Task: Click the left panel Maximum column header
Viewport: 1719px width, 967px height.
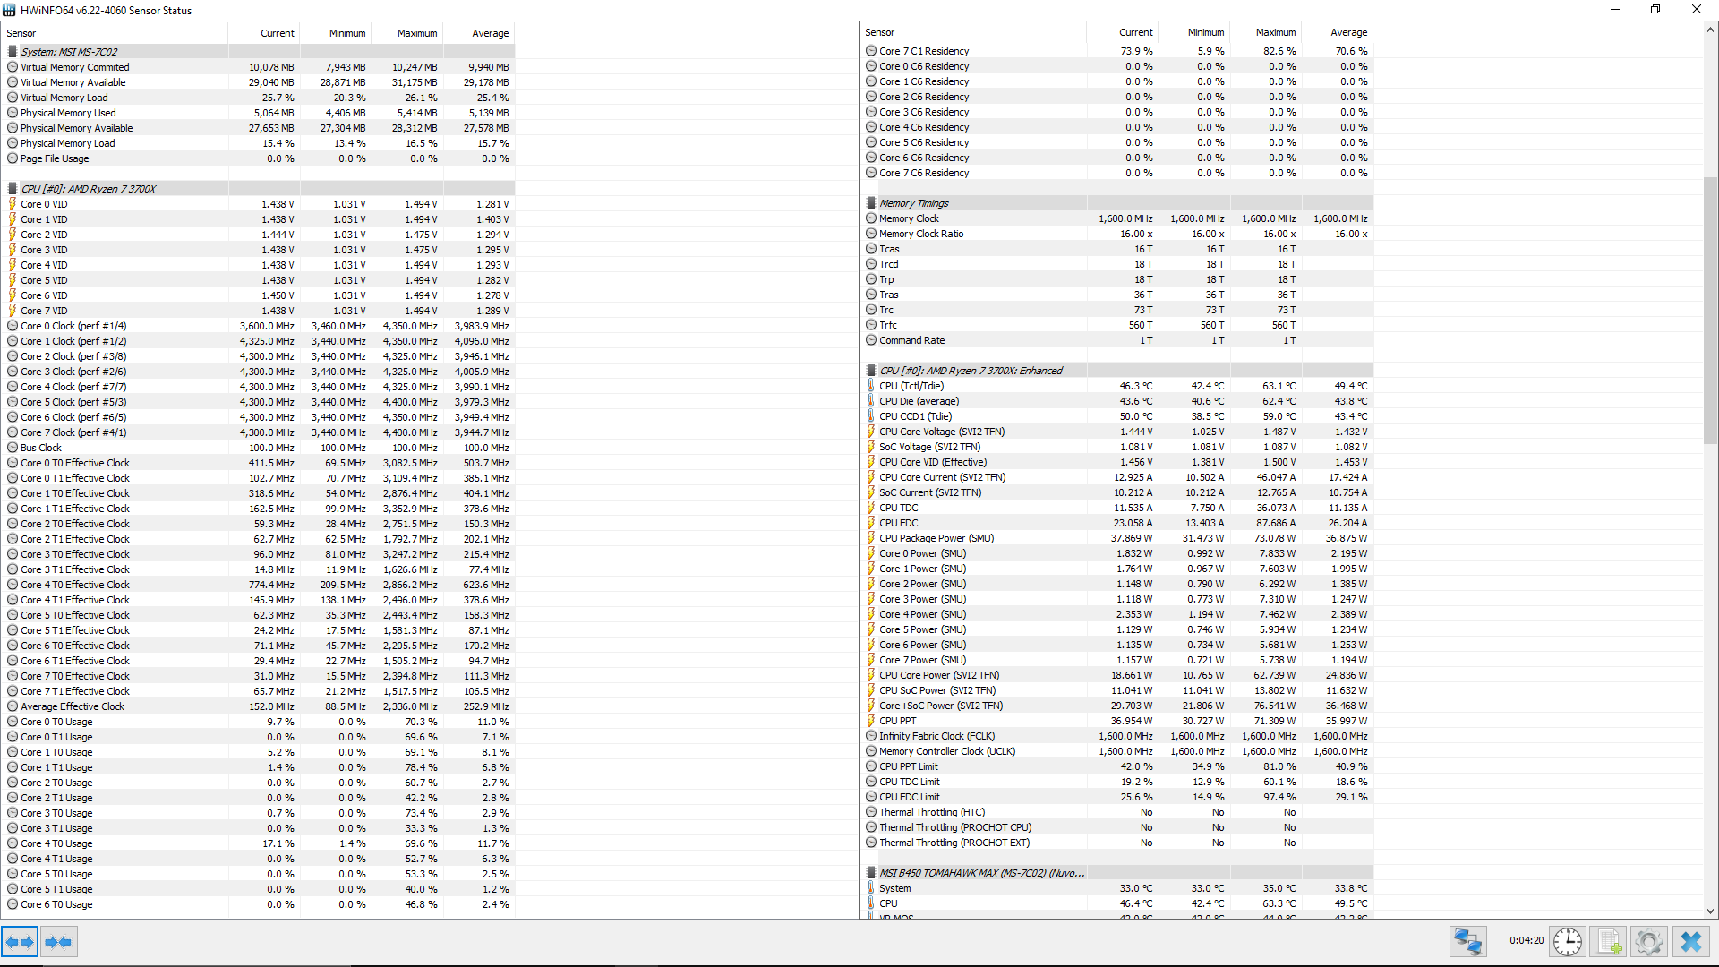Action: click(x=417, y=33)
